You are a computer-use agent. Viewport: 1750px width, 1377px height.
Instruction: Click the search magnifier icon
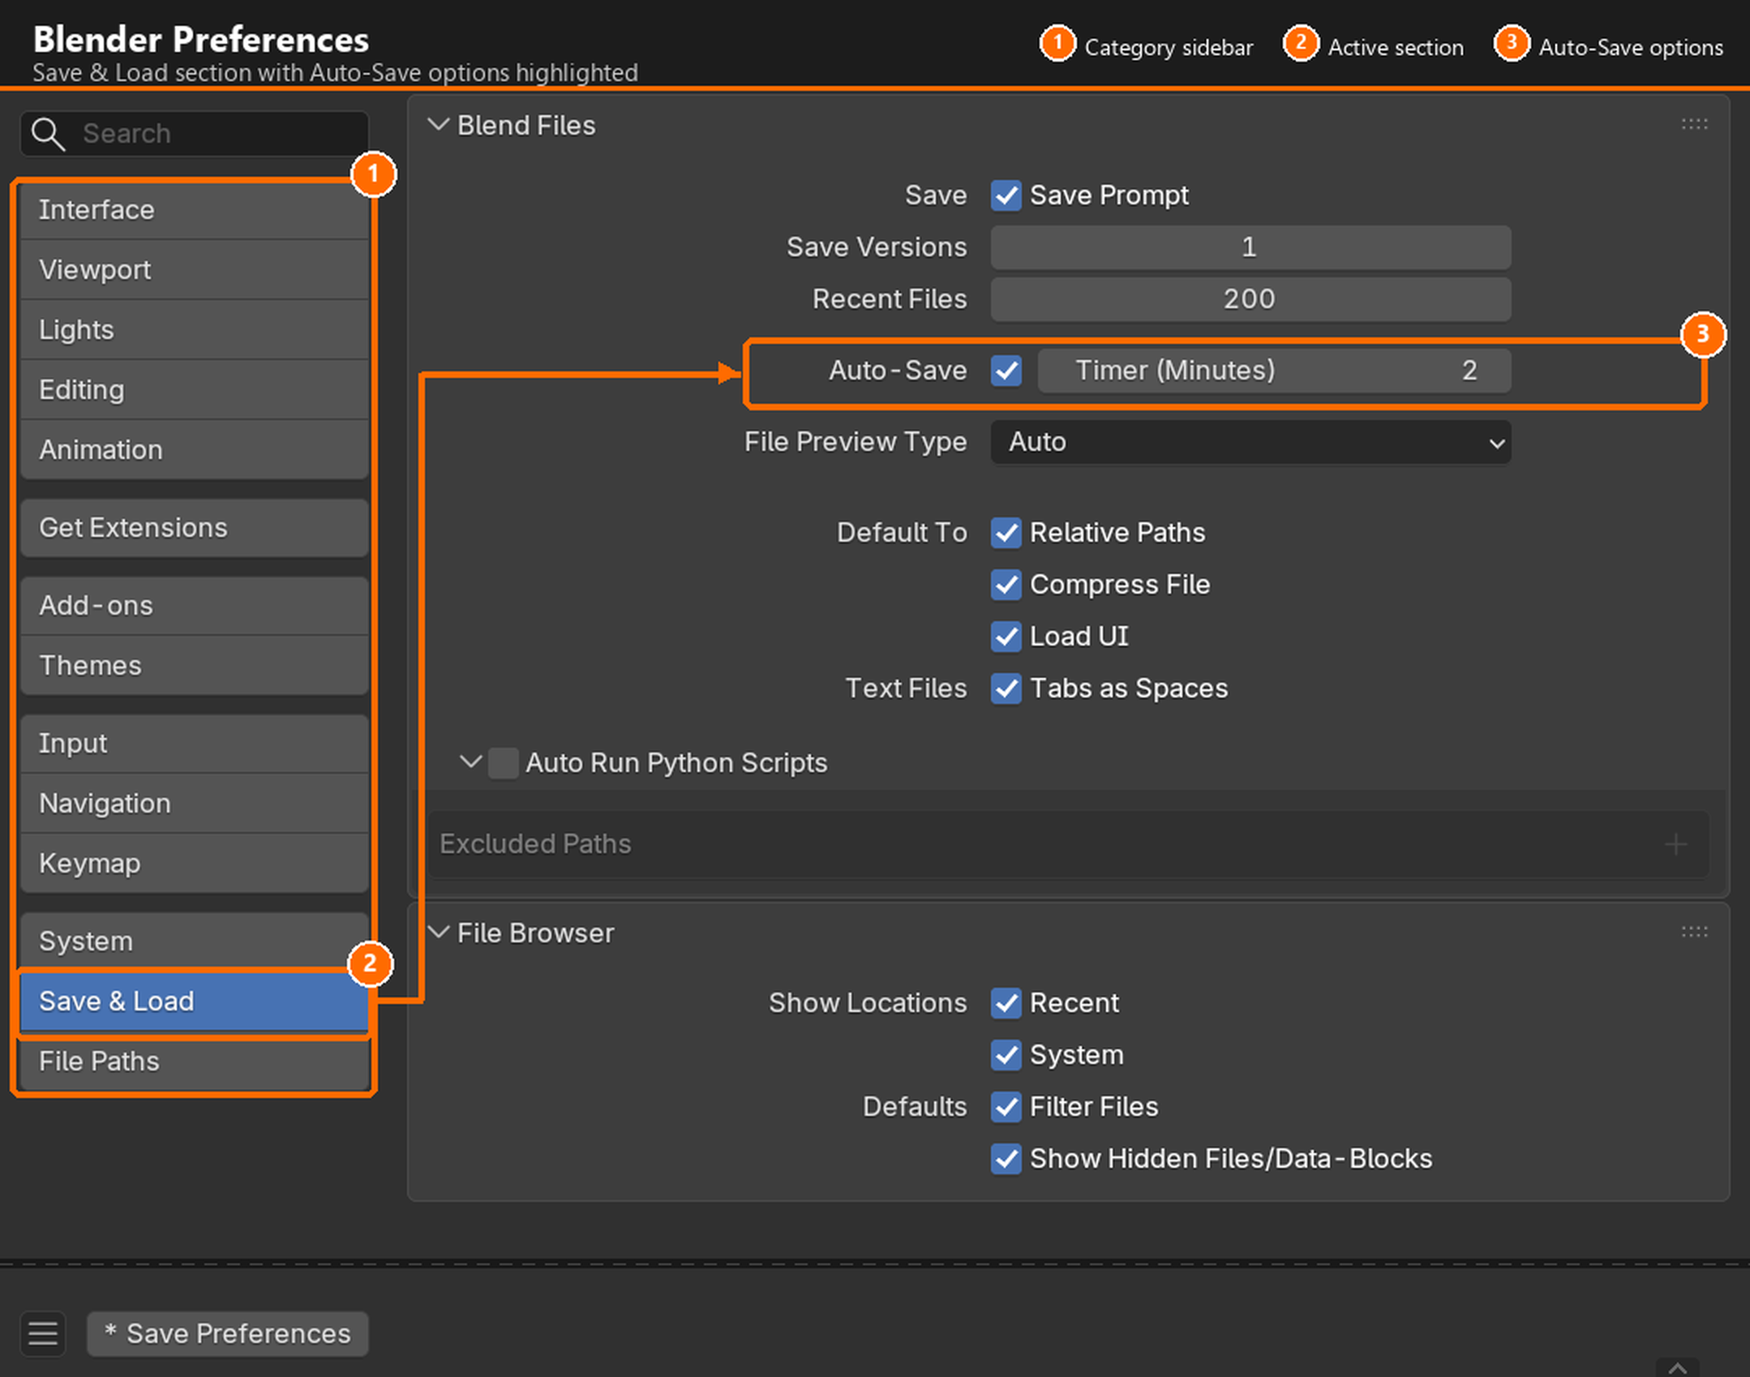[x=48, y=134]
